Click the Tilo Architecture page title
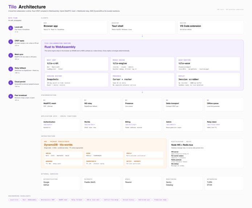This screenshot has height=208, width=252. tap(27, 7)
